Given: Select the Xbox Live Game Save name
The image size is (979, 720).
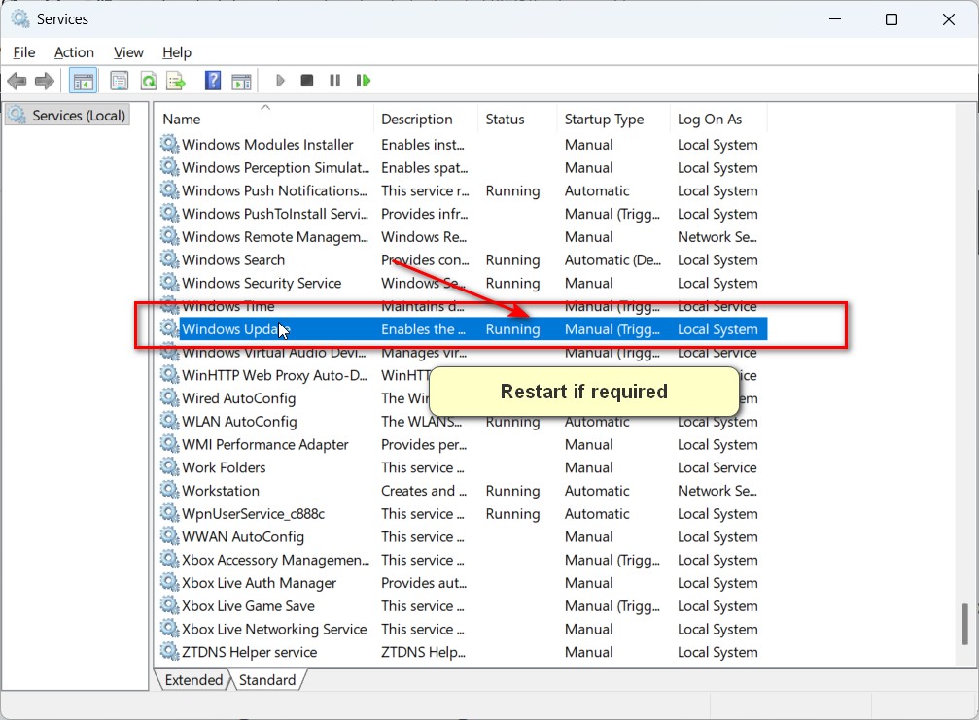Looking at the screenshot, I should click(248, 606).
